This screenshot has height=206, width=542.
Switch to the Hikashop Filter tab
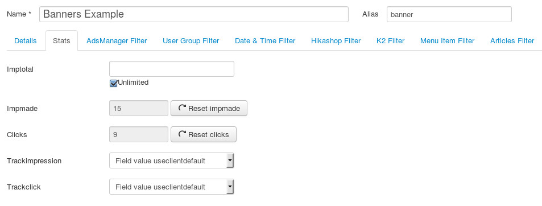336,41
